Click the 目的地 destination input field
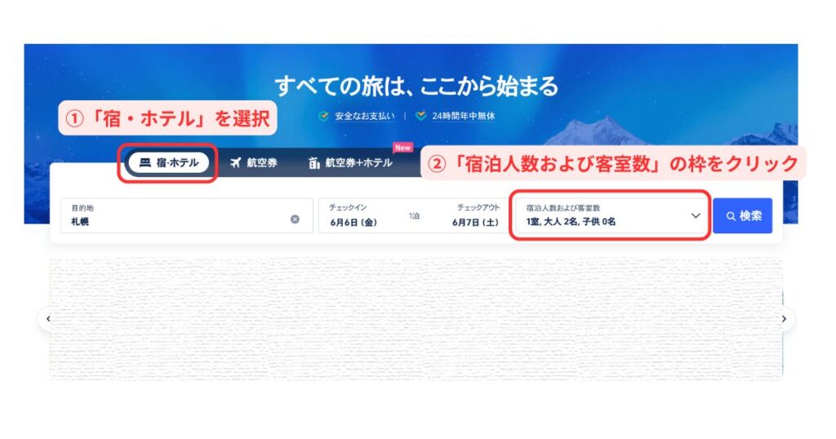 187,215
